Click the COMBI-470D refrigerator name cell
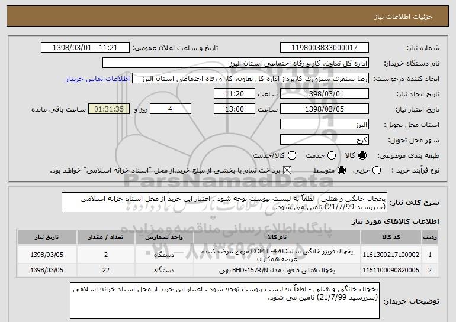 pos(277,255)
